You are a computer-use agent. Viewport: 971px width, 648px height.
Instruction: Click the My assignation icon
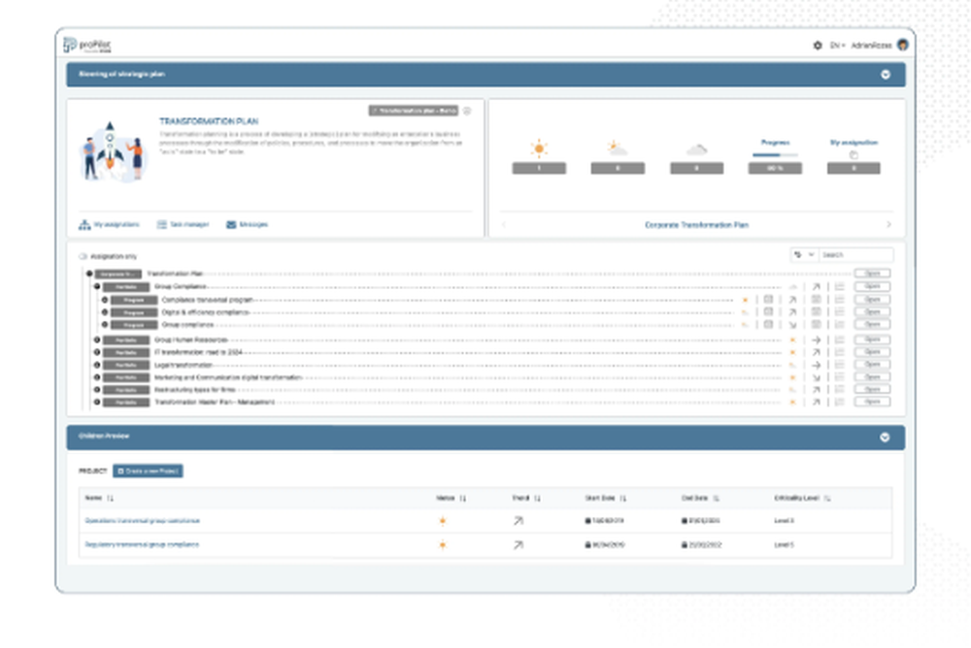coord(854,155)
